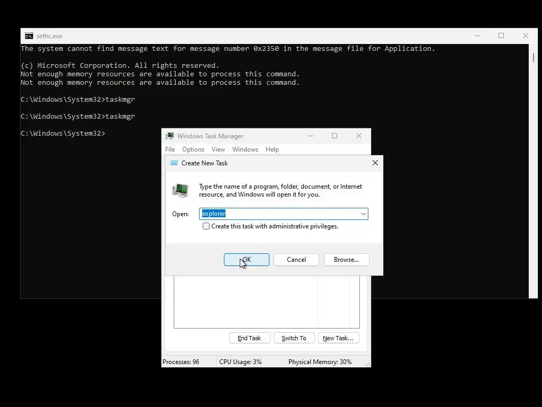This screenshot has width=542, height=407.
Task: Click the End Task button
Action: [x=250, y=338]
